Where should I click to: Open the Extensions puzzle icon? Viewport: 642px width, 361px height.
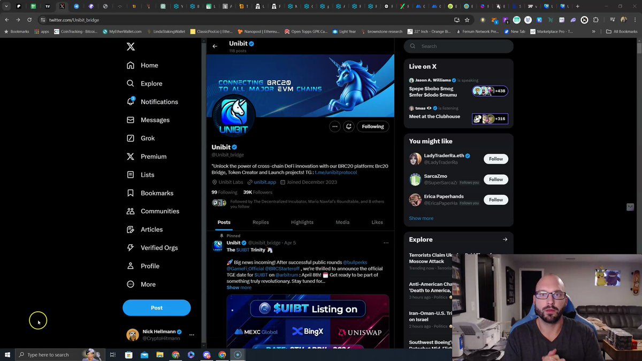pos(596,20)
